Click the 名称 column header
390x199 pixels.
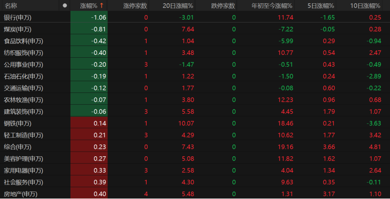[x=11, y=6]
